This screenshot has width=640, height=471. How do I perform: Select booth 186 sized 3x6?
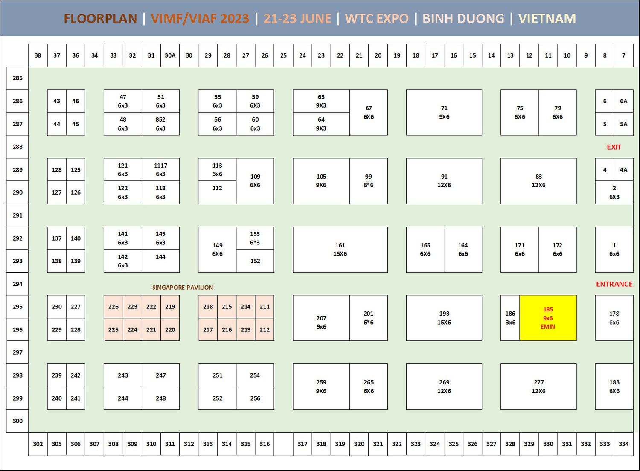pyautogui.click(x=510, y=318)
